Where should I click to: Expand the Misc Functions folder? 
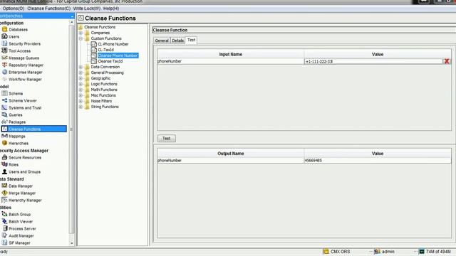81,95
